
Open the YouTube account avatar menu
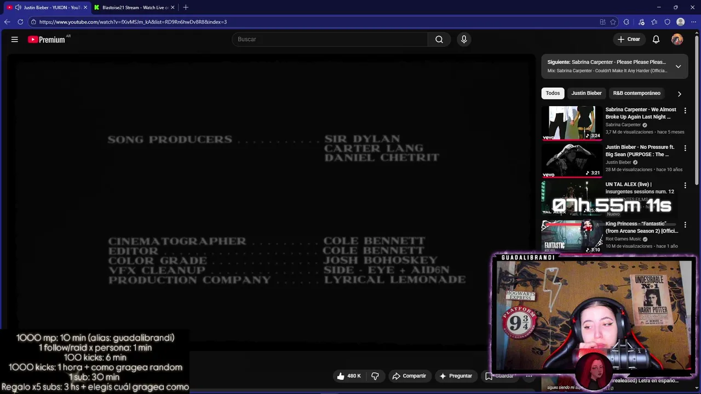[677, 39]
